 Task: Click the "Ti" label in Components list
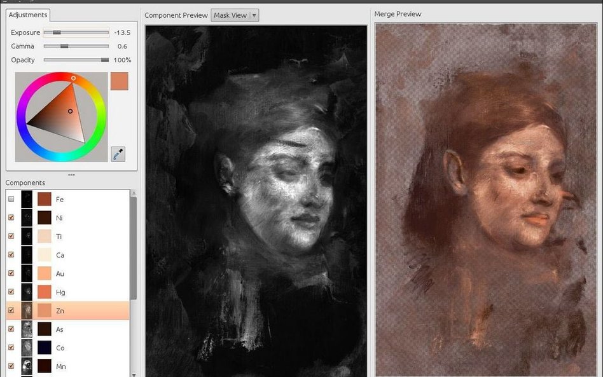tap(59, 236)
